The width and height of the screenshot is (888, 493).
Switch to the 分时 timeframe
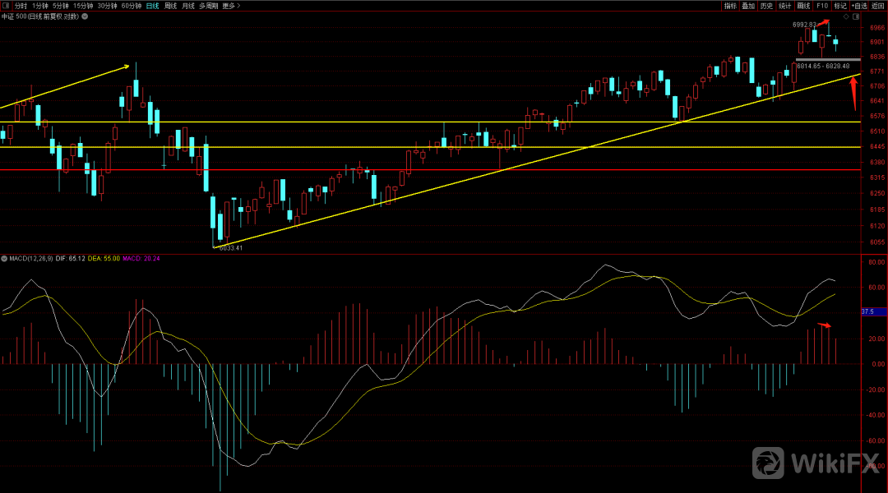pyautogui.click(x=21, y=6)
